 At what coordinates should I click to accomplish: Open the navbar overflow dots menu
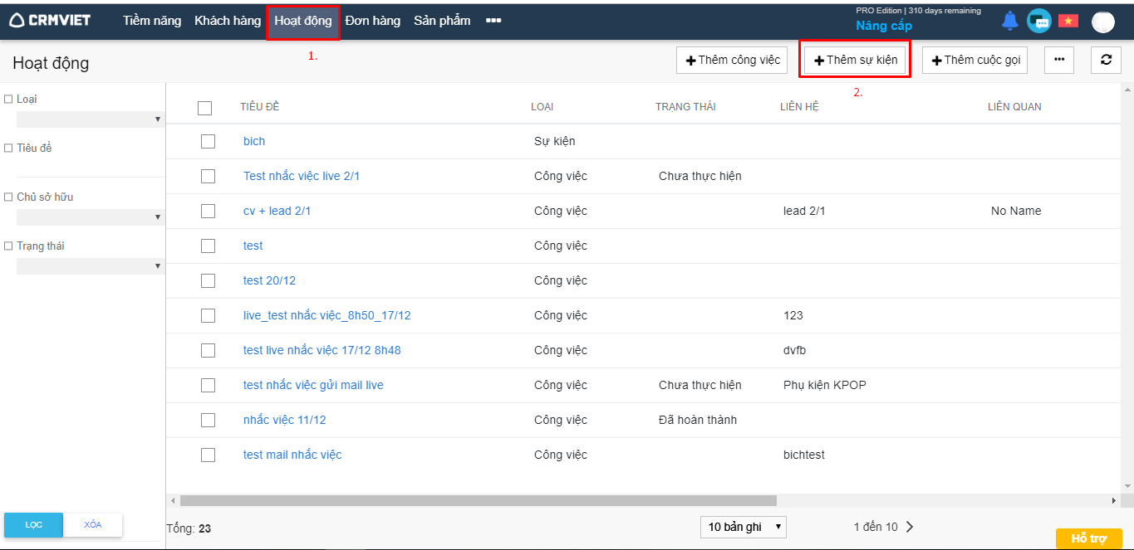pyautogui.click(x=493, y=21)
